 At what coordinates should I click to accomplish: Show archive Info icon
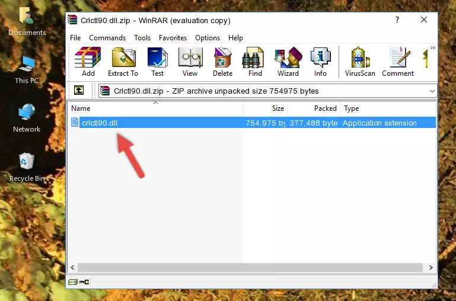[x=320, y=57]
